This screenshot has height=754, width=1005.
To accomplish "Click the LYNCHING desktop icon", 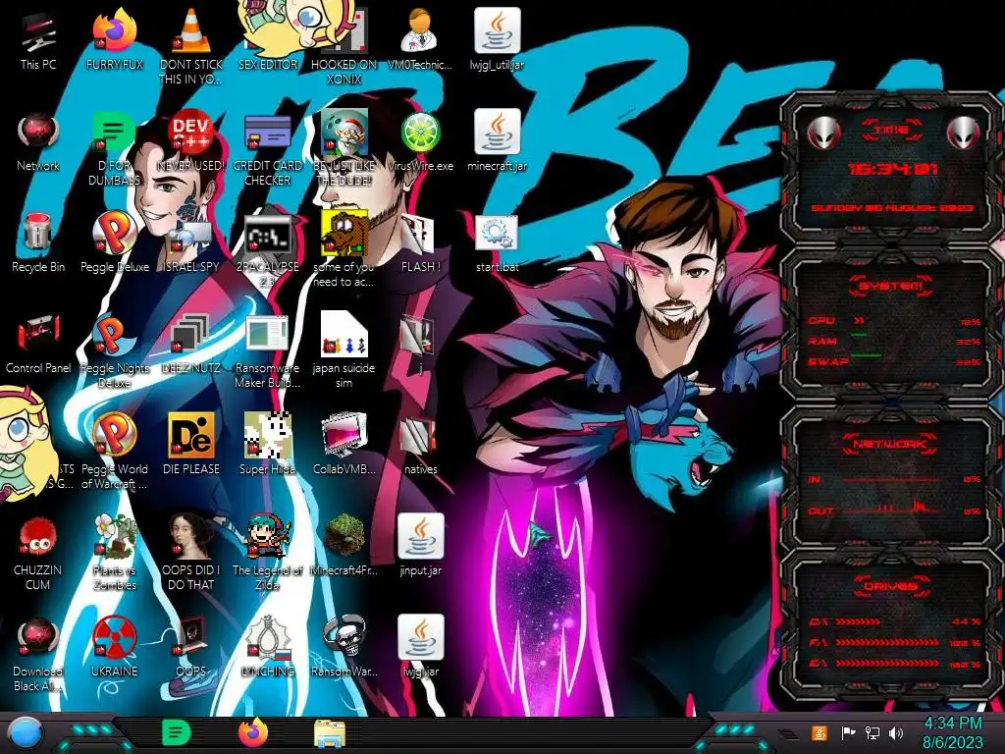I will (267, 648).
